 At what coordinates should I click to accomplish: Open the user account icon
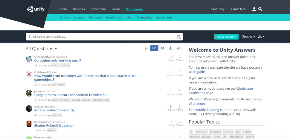[x=254, y=9]
